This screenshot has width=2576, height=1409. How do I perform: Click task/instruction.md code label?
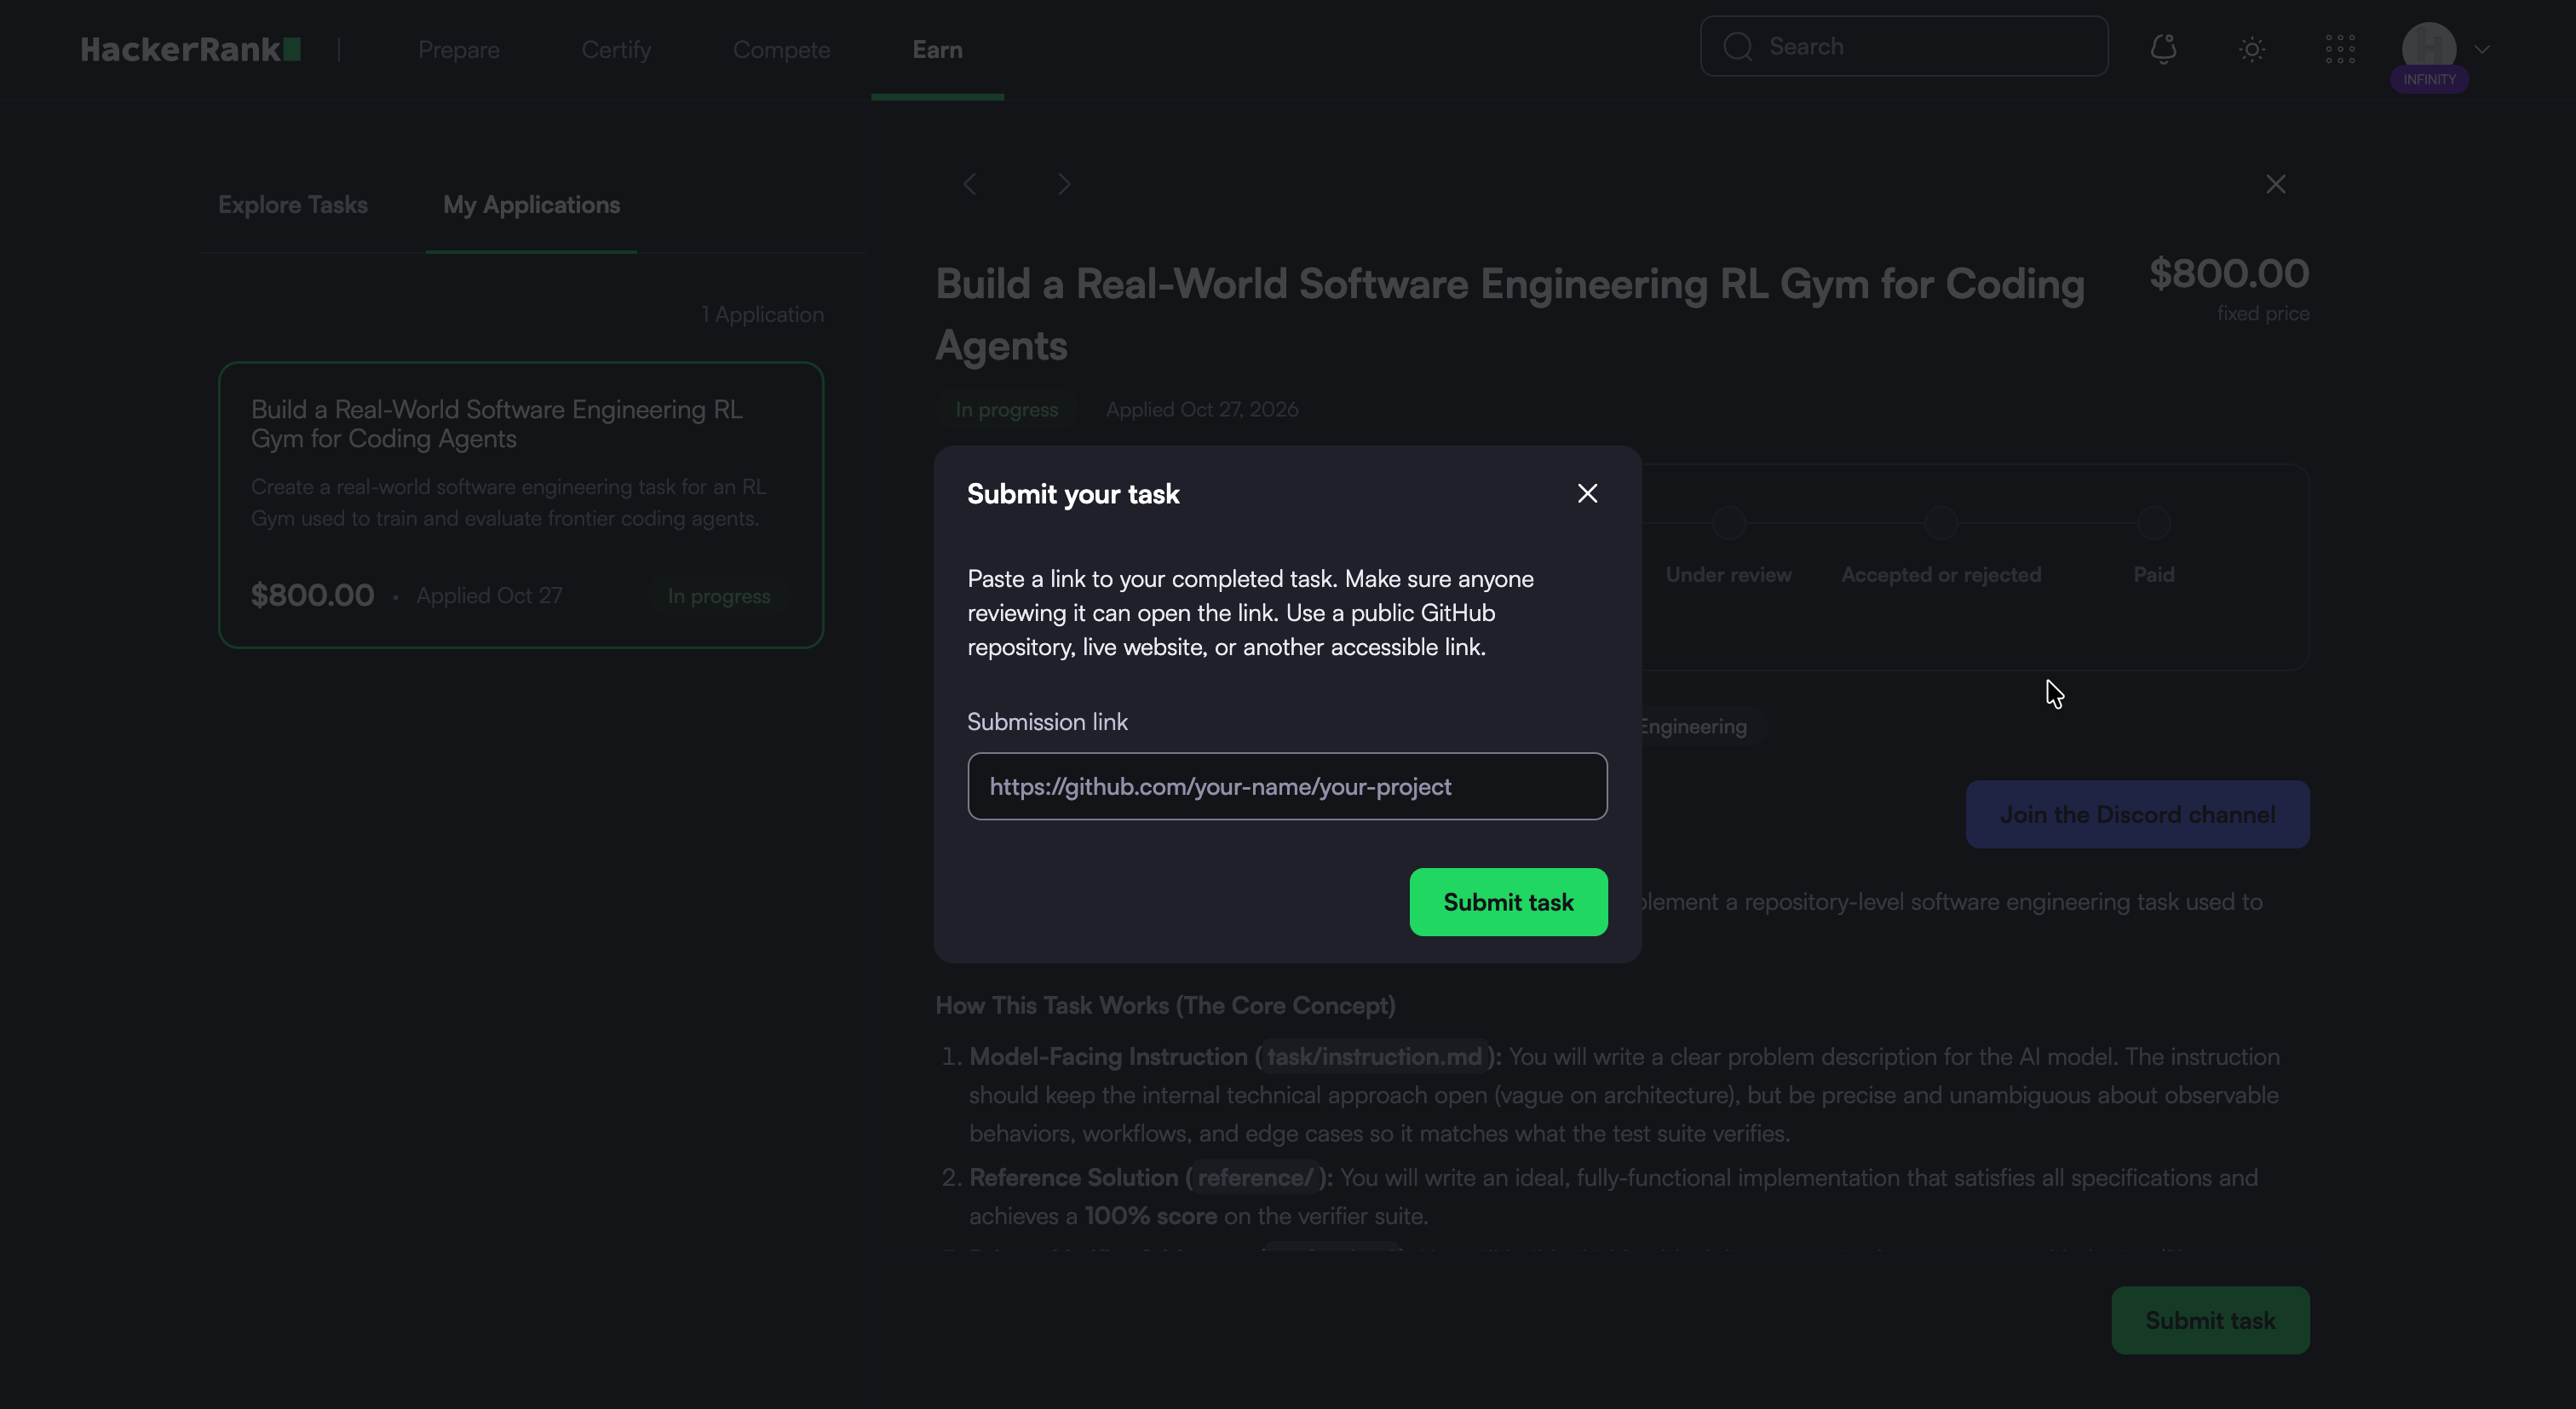click(1374, 1057)
